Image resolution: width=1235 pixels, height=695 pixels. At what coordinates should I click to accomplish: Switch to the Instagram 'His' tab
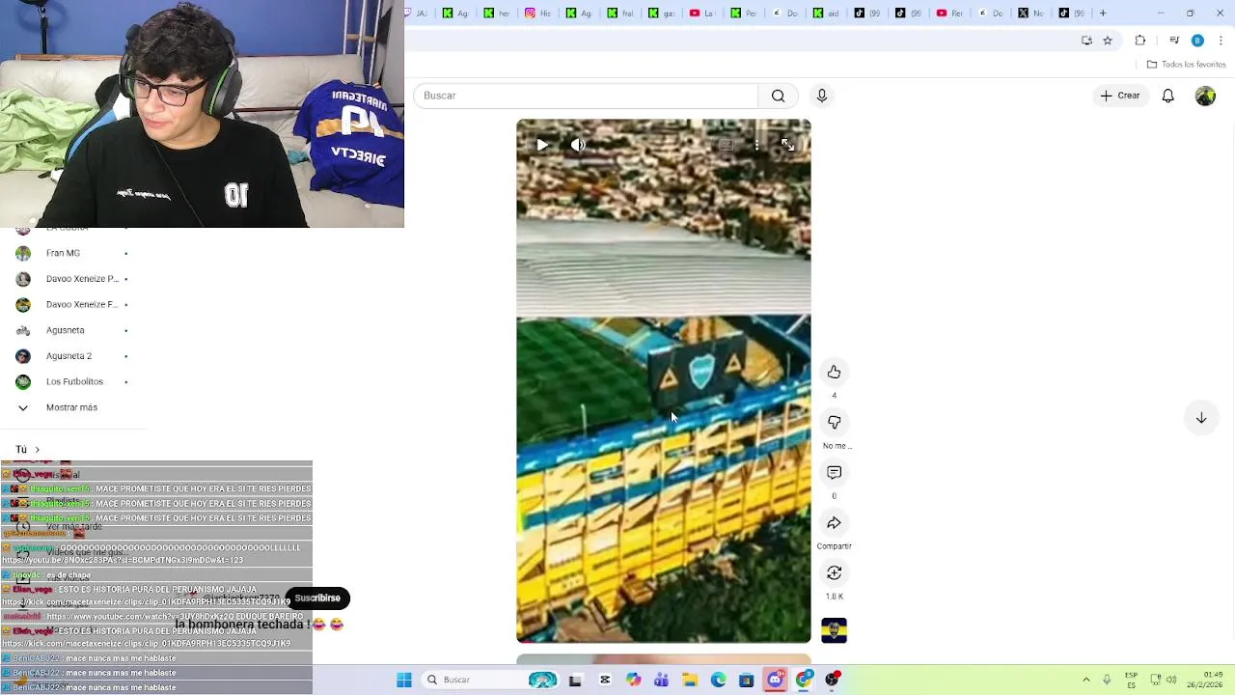coord(537,13)
